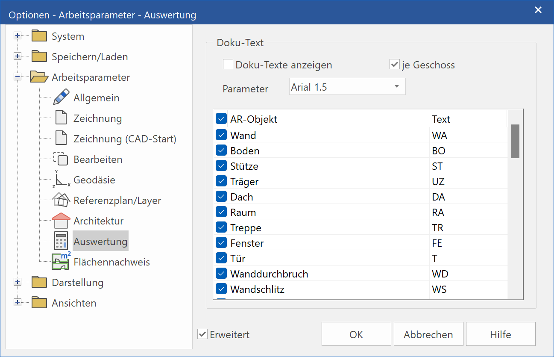The width and height of the screenshot is (554, 357).
Task: Open Hilfe with the button
Action: 501,334
